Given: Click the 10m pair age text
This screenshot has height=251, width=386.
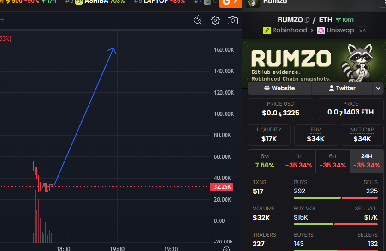Looking at the screenshot, I should pyautogui.click(x=348, y=20).
